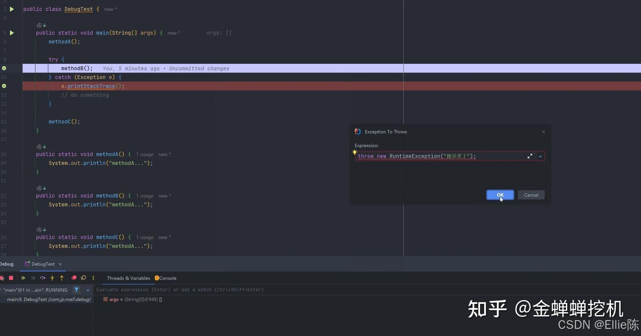
Task: Select the Threads & Variables tab
Action: pyautogui.click(x=128, y=278)
